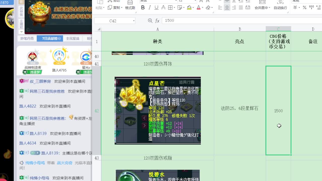Open the copy options dropdown arrow
This screenshot has width=322, height=181.
click(x=122, y=8)
